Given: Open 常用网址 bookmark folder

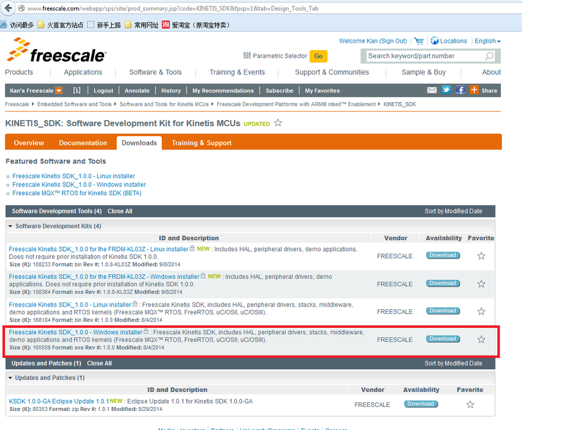Looking at the screenshot, I should tap(142, 25).
